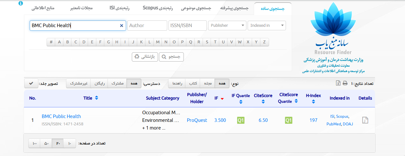Click the Subject Category column header

(162, 98)
